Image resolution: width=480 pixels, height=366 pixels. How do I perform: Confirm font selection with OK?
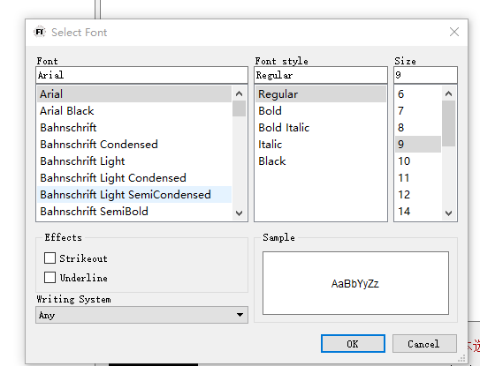[x=353, y=344]
